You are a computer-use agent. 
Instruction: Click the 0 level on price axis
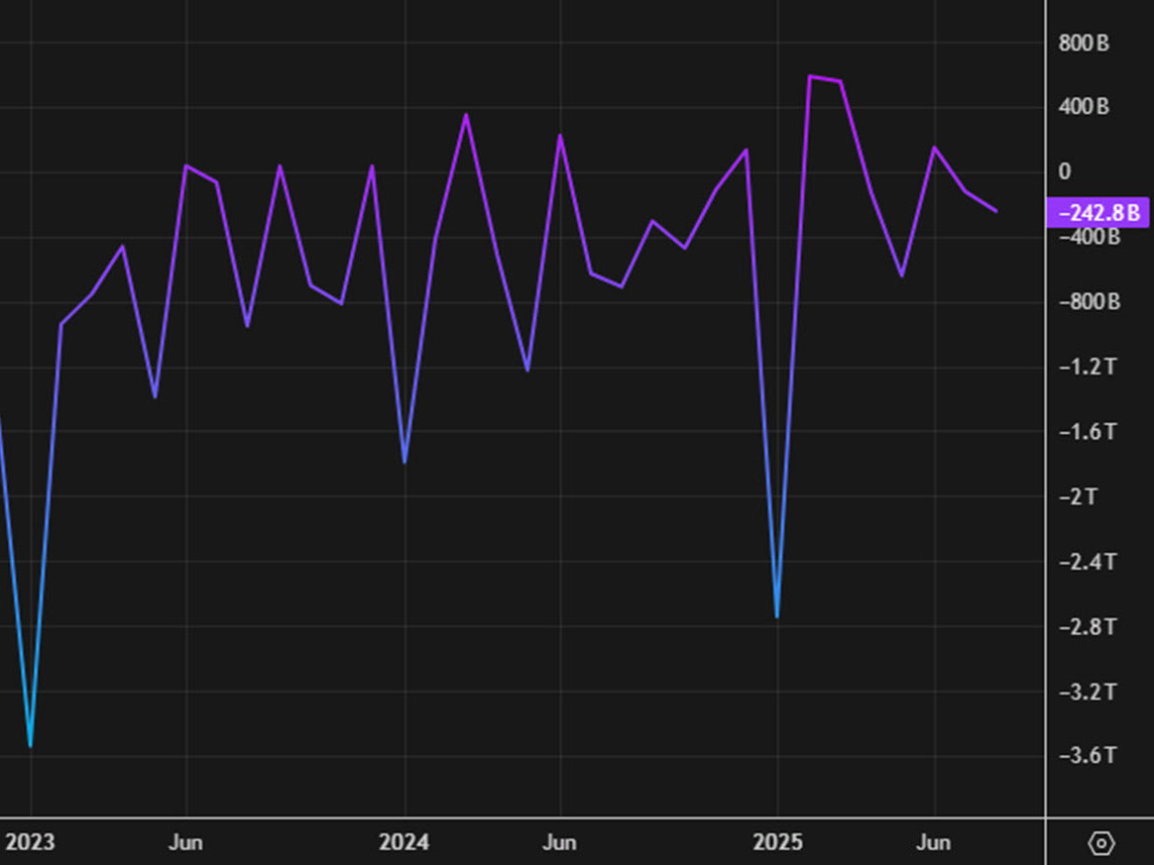[x=1066, y=172]
